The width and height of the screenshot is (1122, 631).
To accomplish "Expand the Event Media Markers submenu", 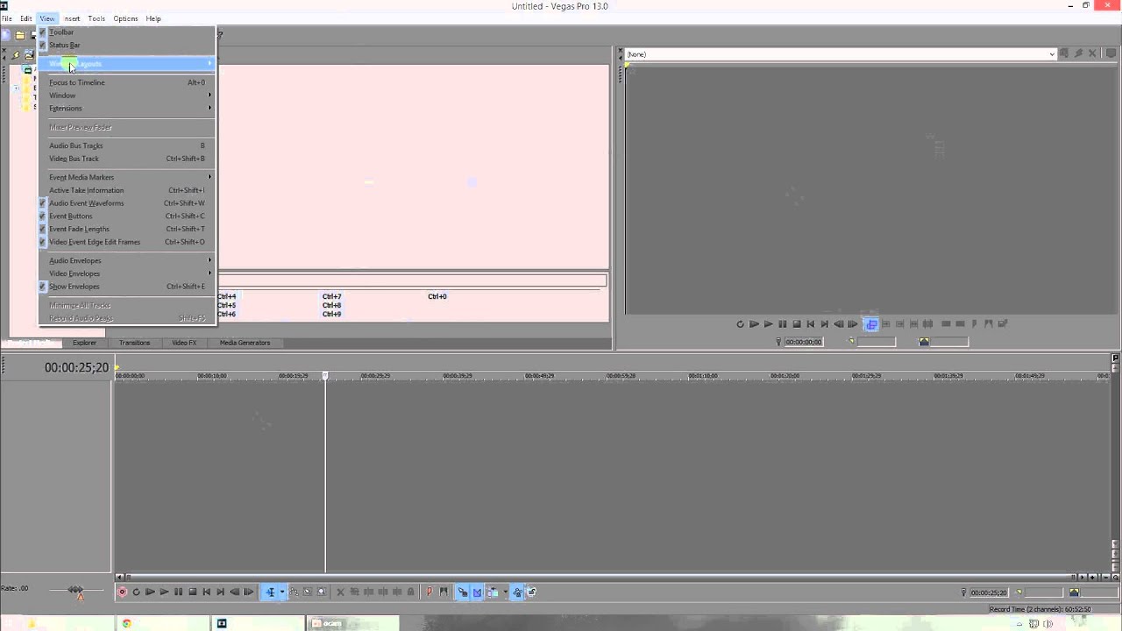I will [x=126, y=178].
